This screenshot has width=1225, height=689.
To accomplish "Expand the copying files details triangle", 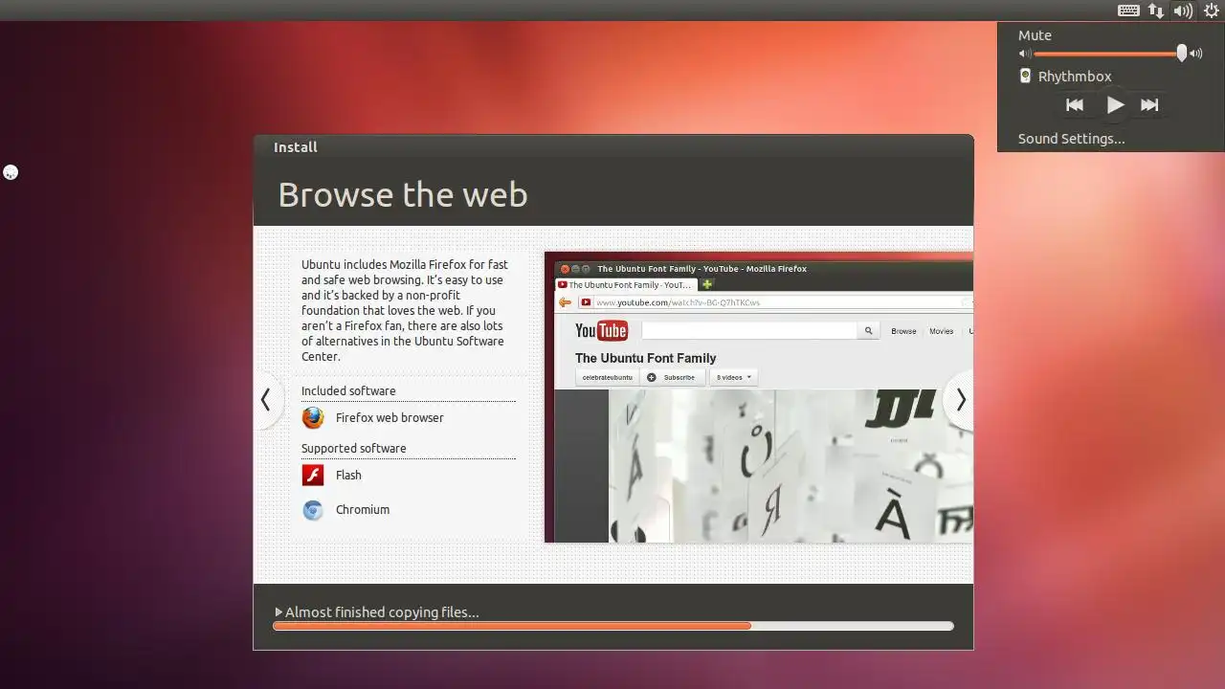I will click(x=278, y=612).
